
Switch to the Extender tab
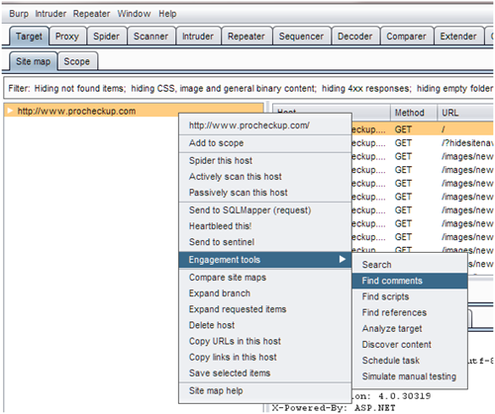pyautogui.click(x=458, y=37)
